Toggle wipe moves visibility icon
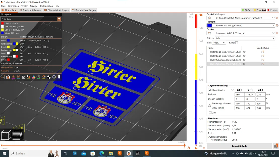Image resolution: width=279 pixels, height=157 pixels. click(x=8, y=77)
